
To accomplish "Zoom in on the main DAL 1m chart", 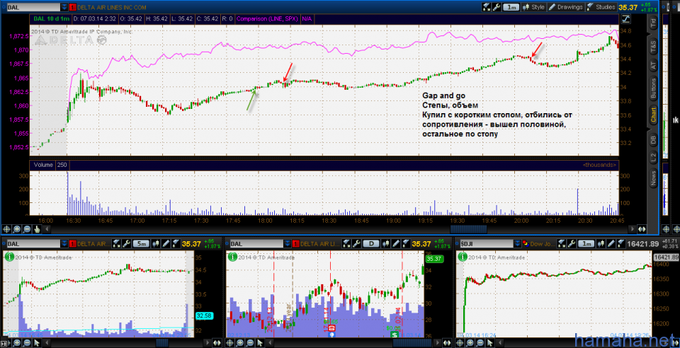I will [x=16, y=229].
